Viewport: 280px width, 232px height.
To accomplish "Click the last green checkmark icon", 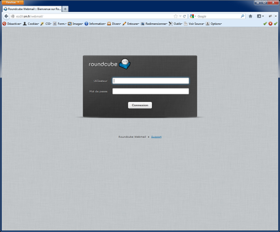I will tap(276, 24).
